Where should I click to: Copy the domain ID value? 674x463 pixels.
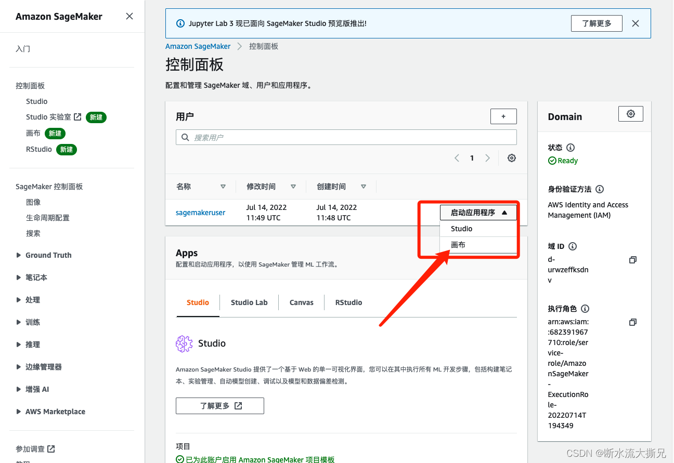pyautogui.click(x=633, y=260)
